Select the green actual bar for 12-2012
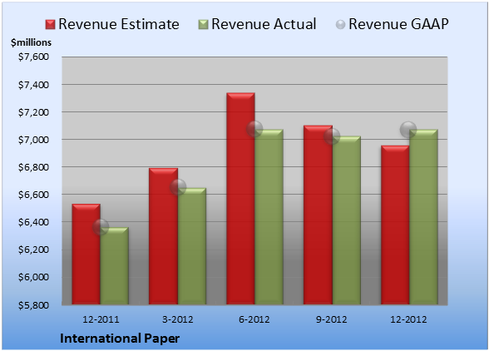This screenshot has width=489, height=351. point(423,217)
